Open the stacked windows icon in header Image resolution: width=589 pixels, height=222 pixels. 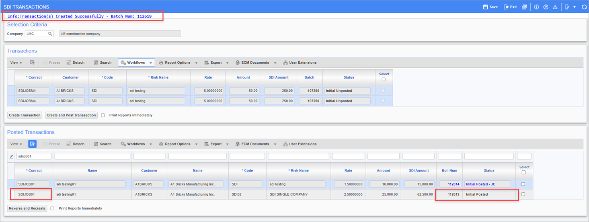point(524,7)
